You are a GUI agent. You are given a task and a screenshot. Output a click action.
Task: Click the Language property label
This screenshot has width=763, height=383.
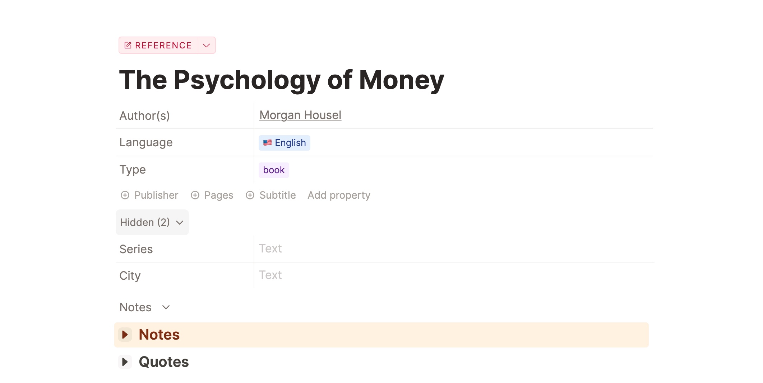146,142
